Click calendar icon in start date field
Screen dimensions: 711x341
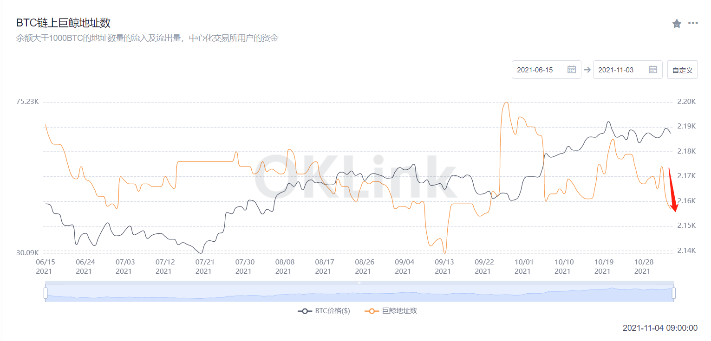572,70
